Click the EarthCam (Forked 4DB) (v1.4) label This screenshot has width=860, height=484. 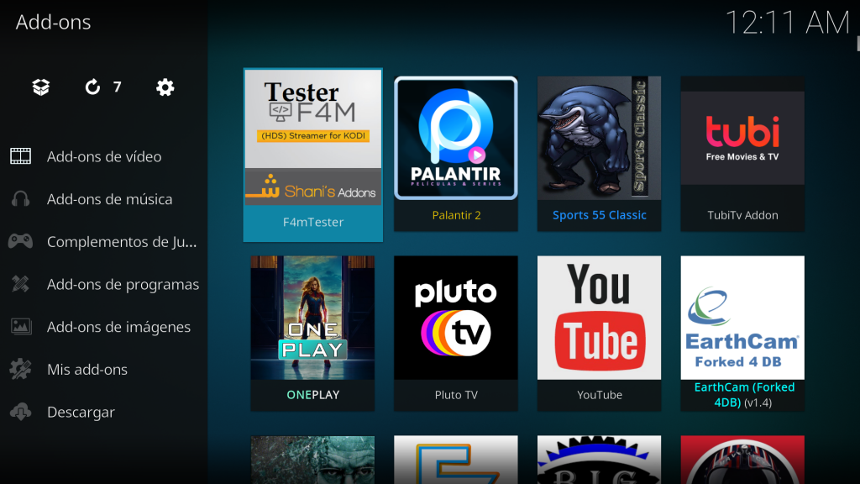744,395
